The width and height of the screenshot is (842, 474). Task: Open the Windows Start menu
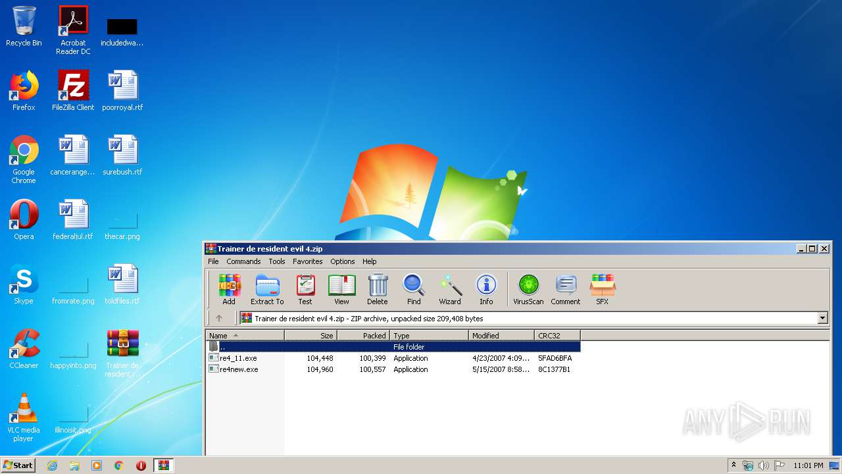tap(18, 465)
